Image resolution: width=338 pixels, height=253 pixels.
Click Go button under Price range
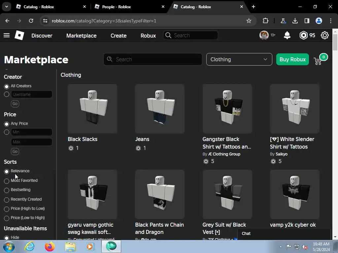coord(15,152)
